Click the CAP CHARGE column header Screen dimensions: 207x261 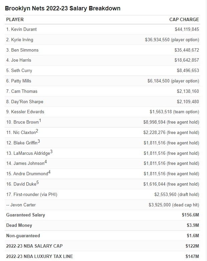tap(184, 20)
